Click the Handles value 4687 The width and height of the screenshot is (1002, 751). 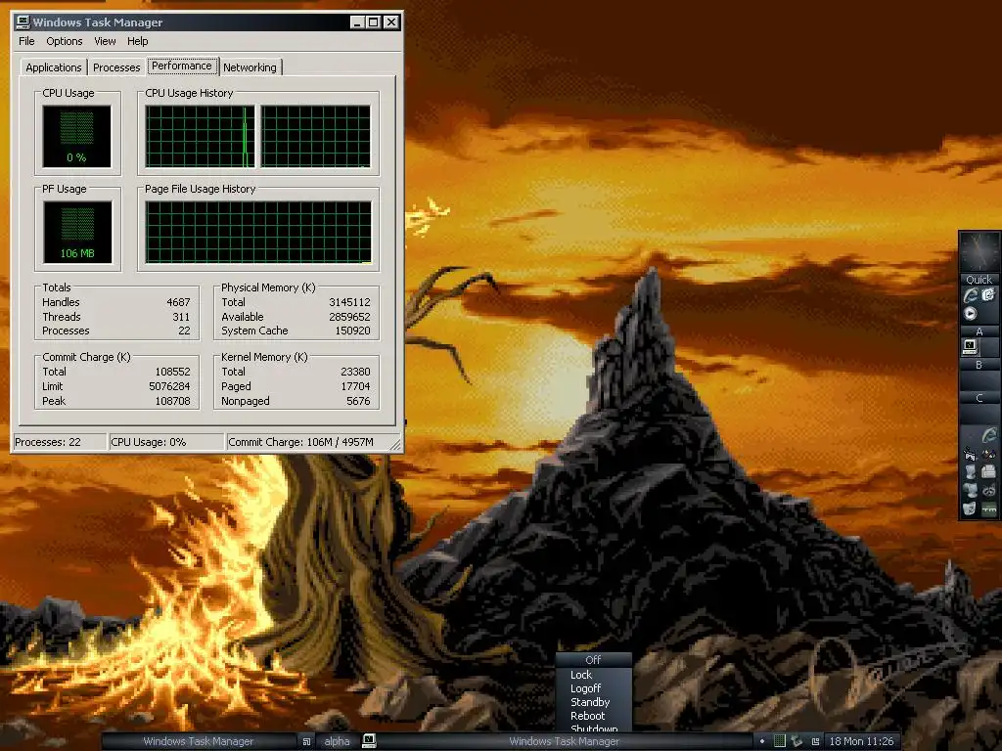click(x=178, y=302)
